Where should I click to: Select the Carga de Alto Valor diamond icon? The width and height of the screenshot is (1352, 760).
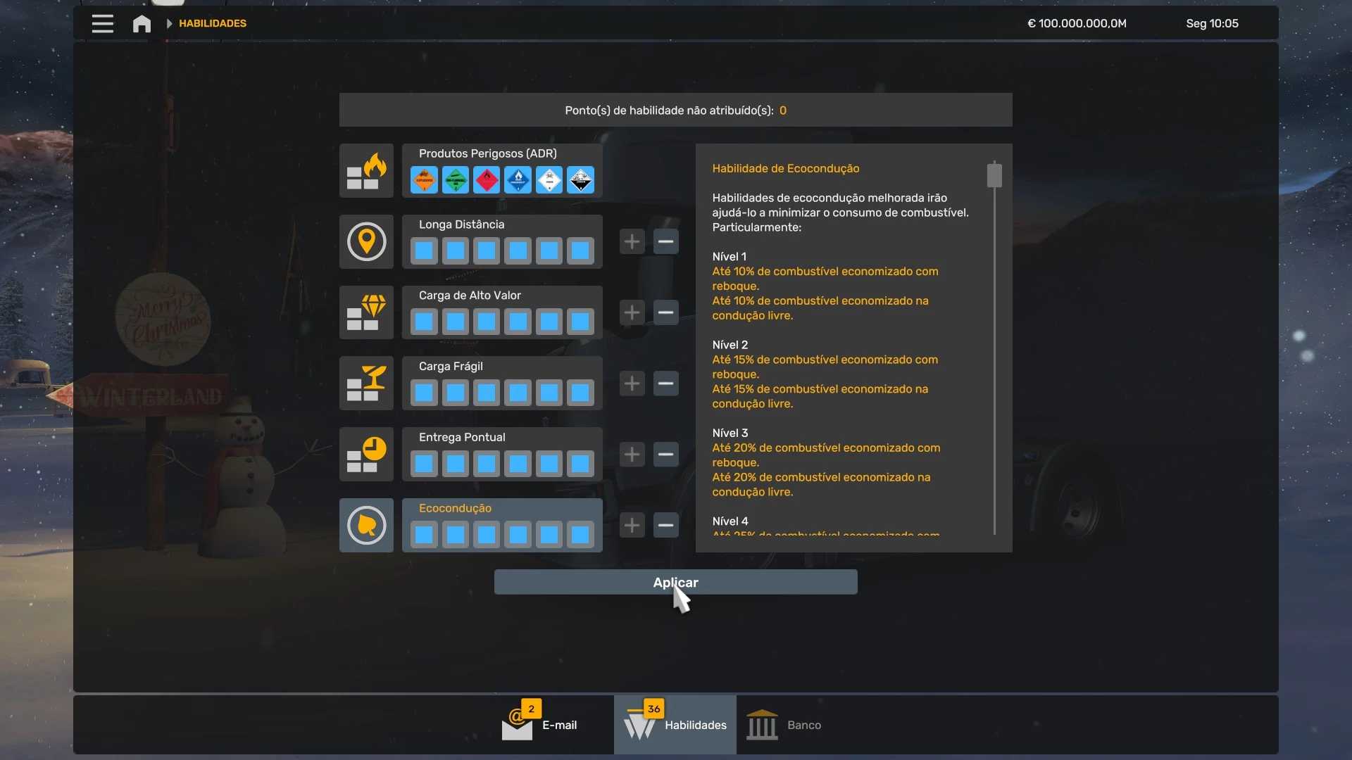click(x=366, y=312)
